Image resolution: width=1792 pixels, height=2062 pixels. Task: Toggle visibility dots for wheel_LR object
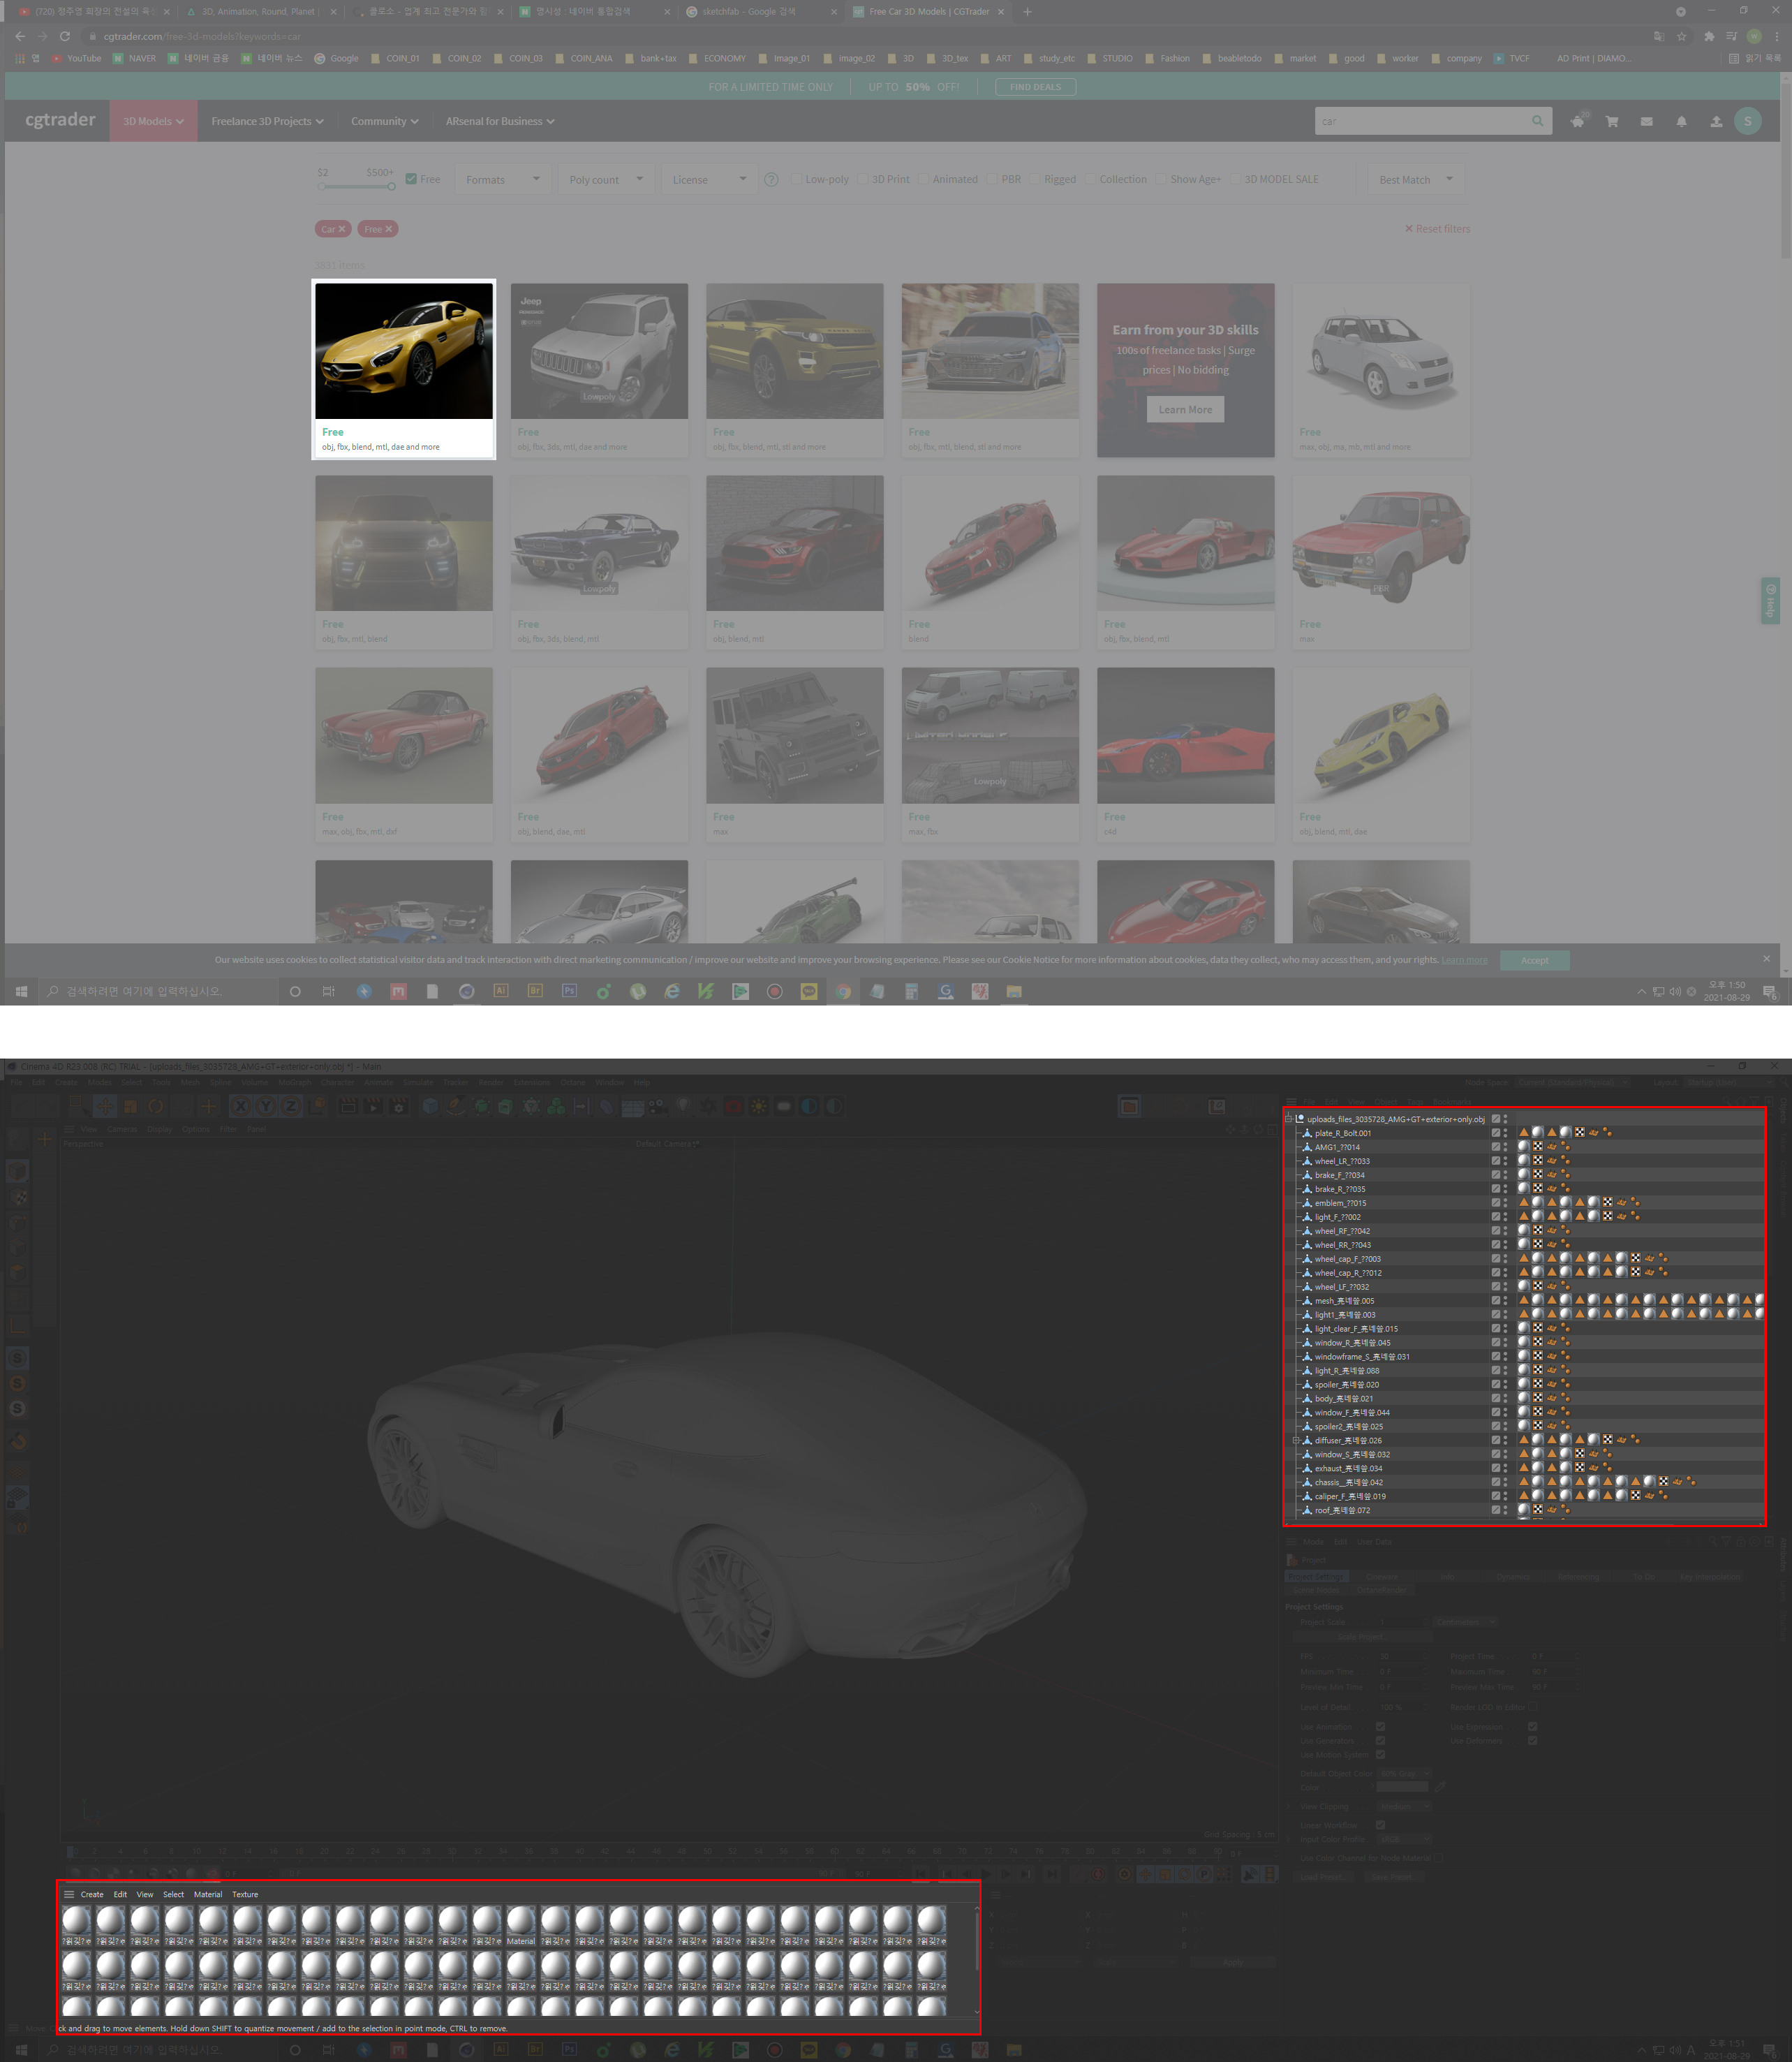1505,1161
